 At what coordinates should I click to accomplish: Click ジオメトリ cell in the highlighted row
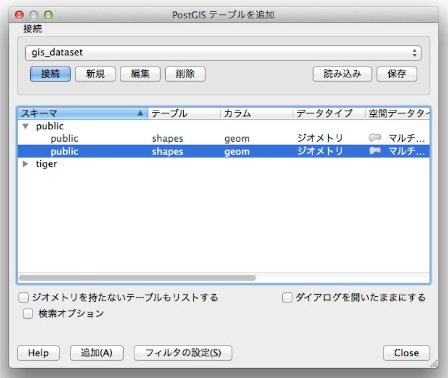pos(320,151)
